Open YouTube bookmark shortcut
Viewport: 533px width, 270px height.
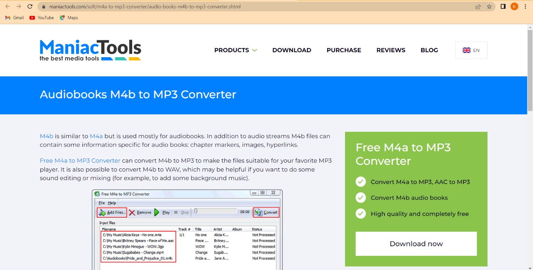point(42,18)
